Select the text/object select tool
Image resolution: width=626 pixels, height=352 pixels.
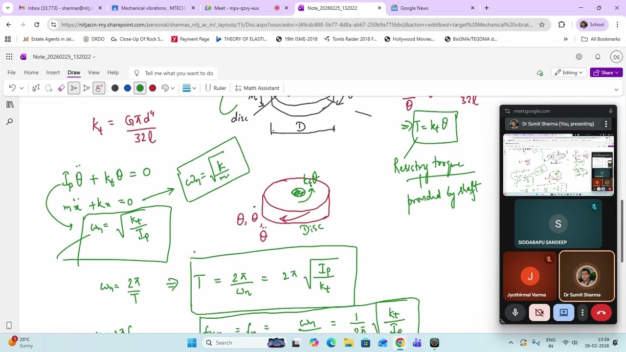[36, 88]
